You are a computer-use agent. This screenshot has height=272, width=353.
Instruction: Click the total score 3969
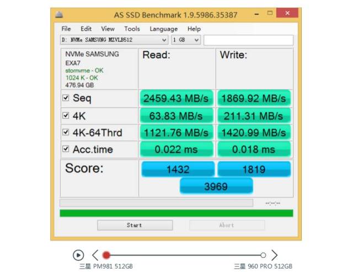point(216,186)
